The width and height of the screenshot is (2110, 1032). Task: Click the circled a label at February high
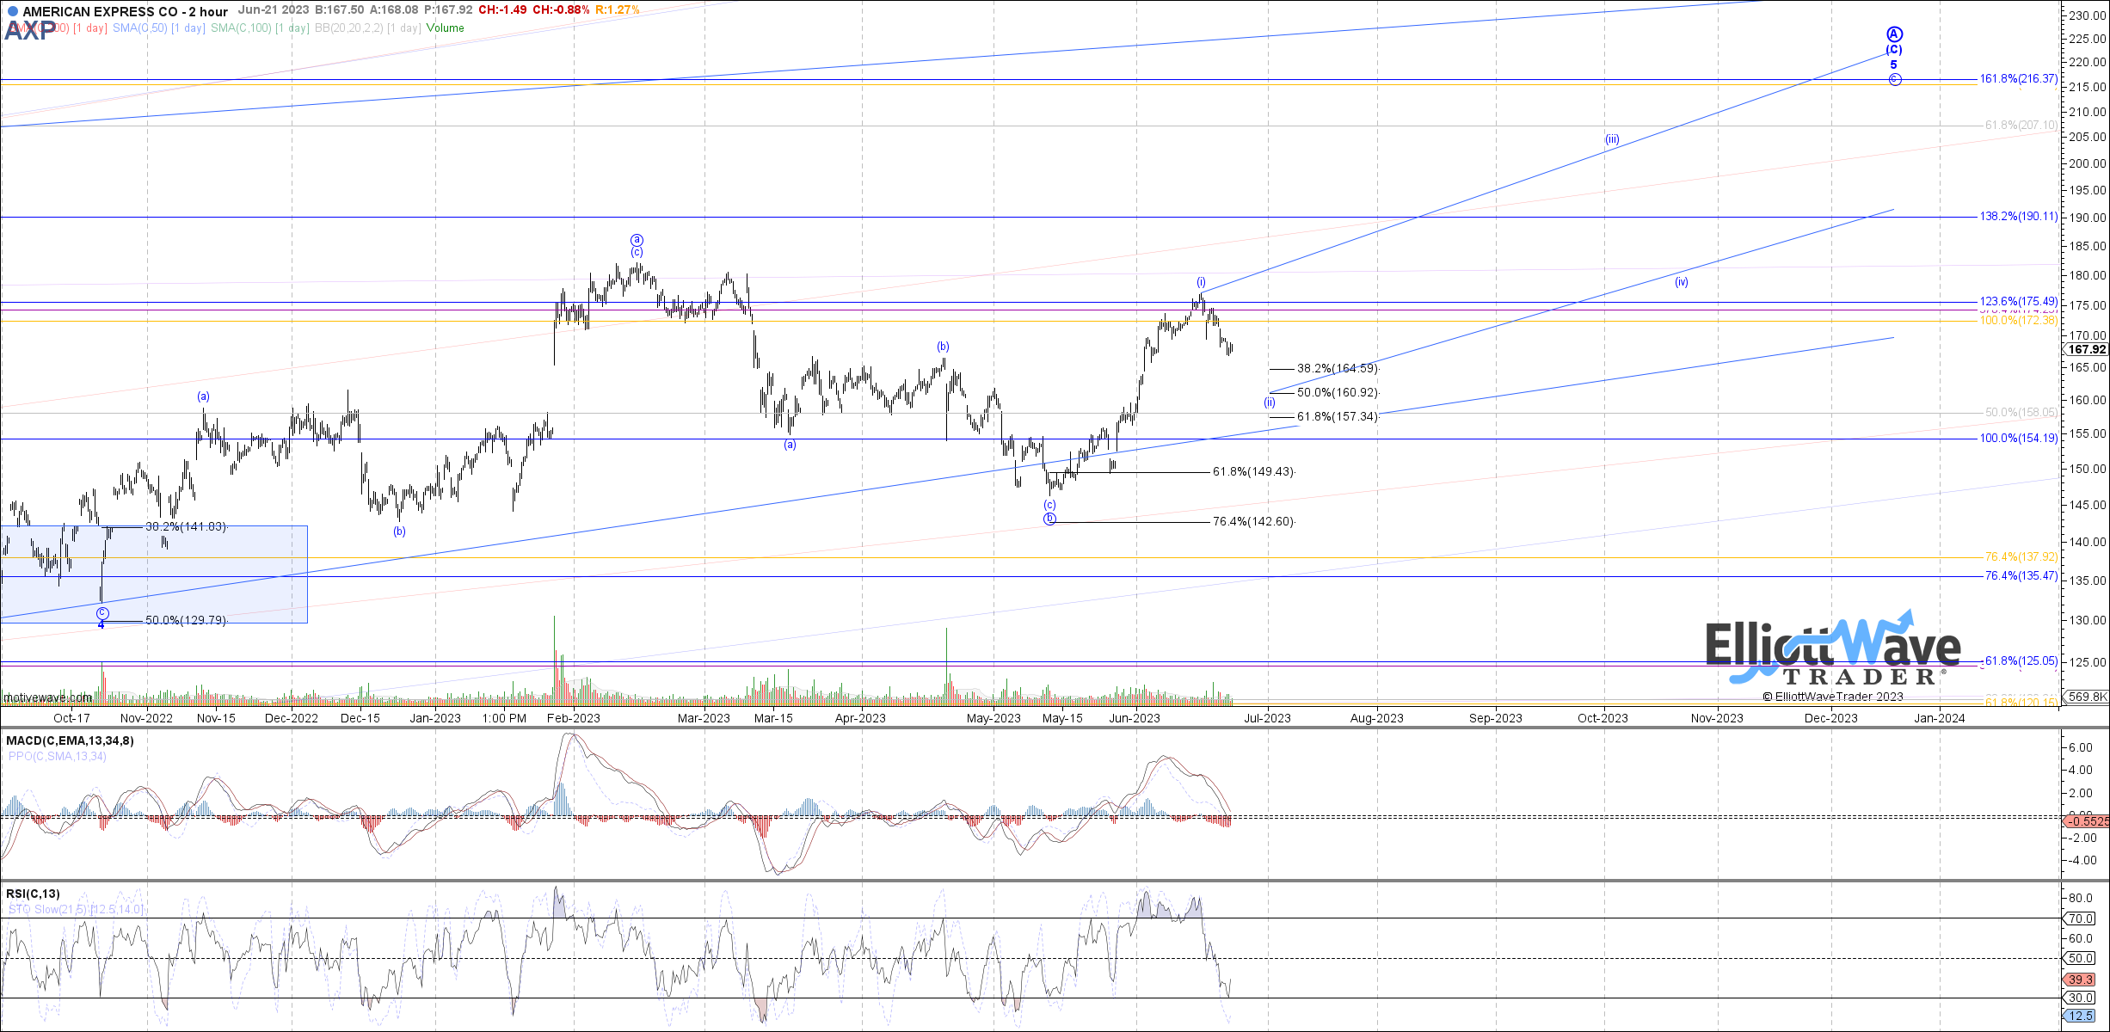637,240
